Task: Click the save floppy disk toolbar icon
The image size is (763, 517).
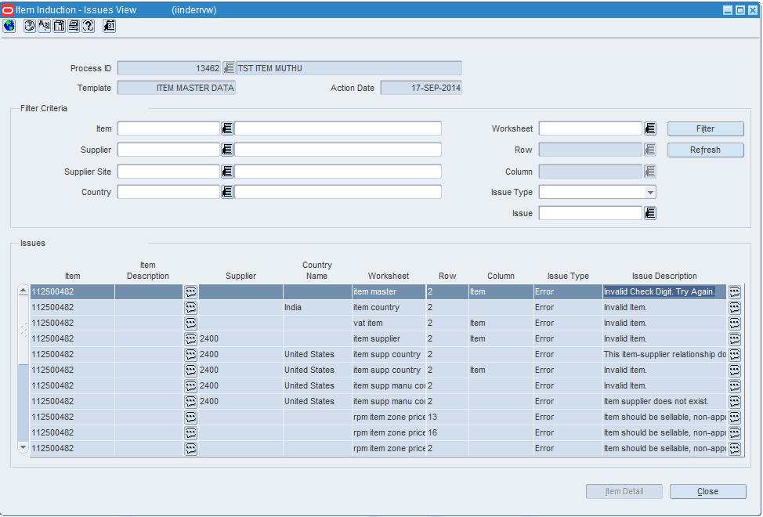Action: (x=59, y=26)
